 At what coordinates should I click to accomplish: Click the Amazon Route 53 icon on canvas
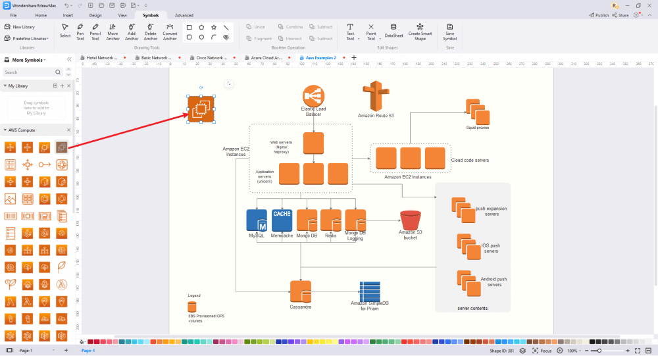376,95
